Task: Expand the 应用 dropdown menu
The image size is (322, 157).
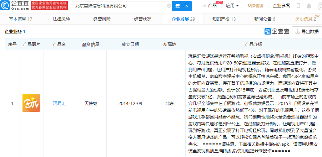Action: pyautogui.click(x=232, y=6)
